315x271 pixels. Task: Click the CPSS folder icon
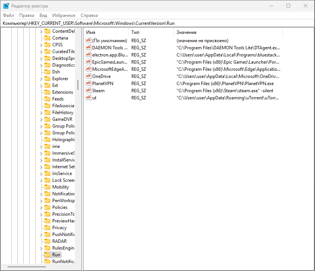point(47,44)
